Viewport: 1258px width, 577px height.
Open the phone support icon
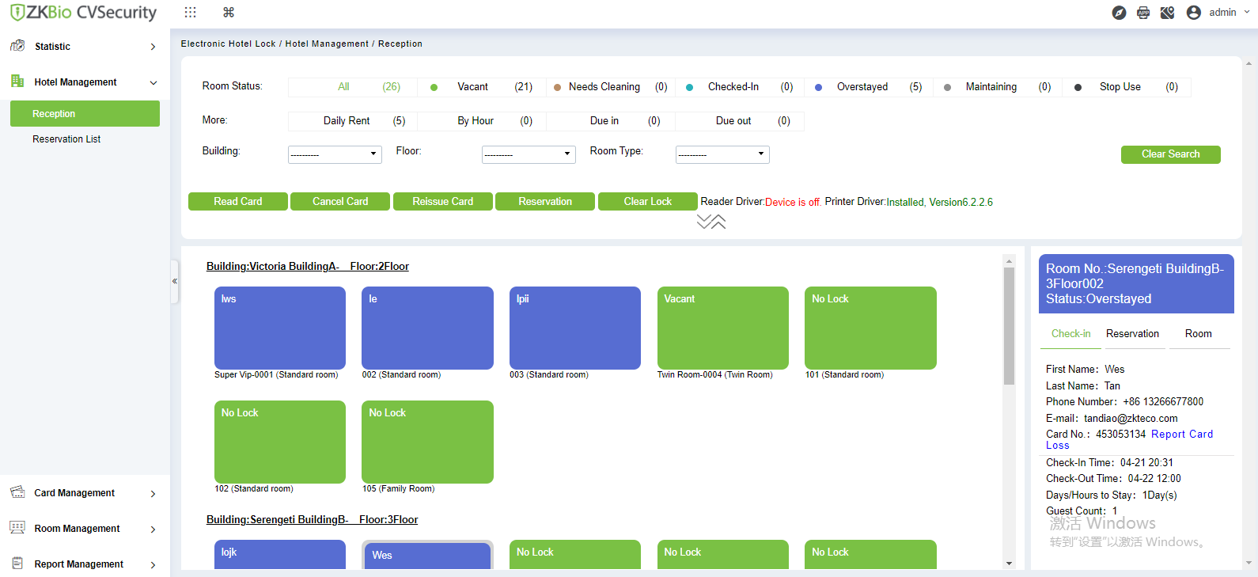point(1168,13)
